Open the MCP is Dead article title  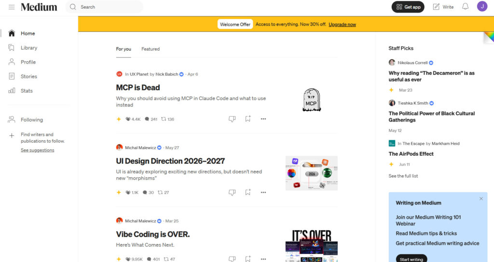coord(137,88)
